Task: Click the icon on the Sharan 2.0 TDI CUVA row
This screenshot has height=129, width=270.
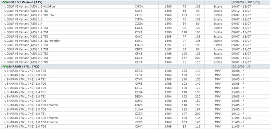Action: [5, 126]
